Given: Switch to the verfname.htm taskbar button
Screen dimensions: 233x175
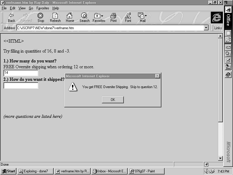Looking at the screenshot, I should 72,171.
